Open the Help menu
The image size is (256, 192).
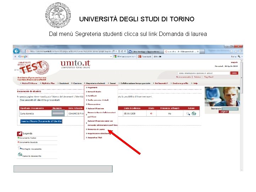pos(195,83)
